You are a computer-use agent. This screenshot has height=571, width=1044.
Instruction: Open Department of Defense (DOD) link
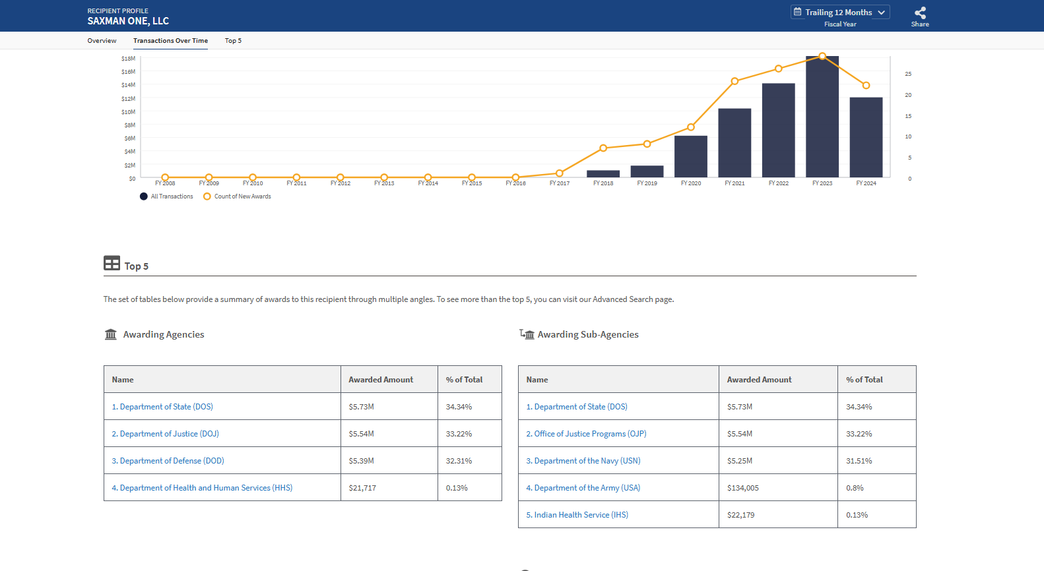click(168, 461)
